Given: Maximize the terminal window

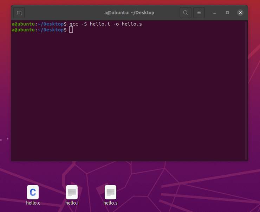Looking at the screenshot, I should pyautogui.click(x=227, y=13).
